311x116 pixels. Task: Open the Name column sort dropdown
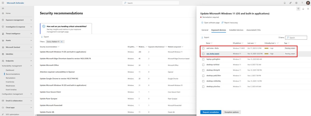(212, 43)
